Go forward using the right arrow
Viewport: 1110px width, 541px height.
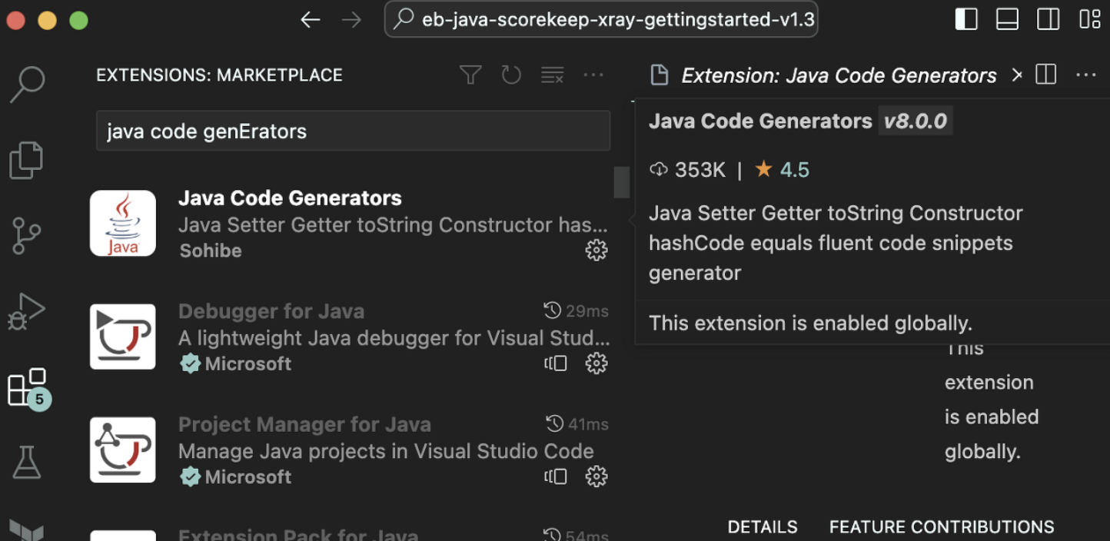tap(351, 20)
